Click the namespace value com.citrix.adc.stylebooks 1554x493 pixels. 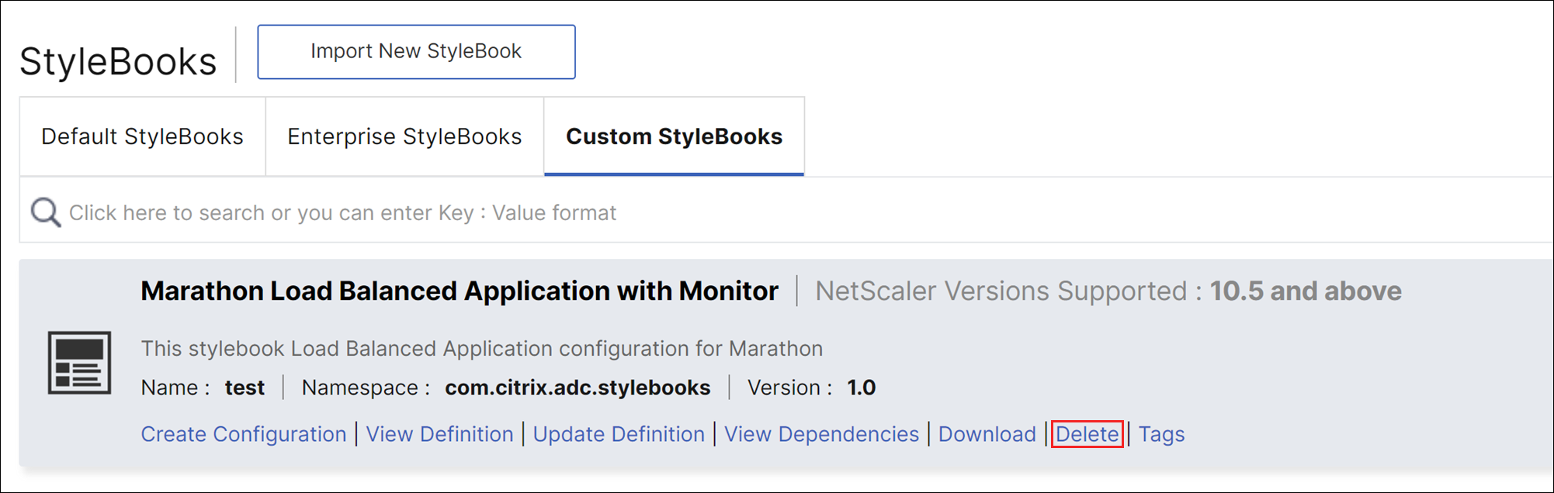[x=578, y=388]
